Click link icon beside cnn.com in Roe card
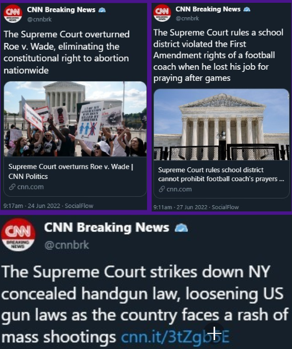 (12, 187)
